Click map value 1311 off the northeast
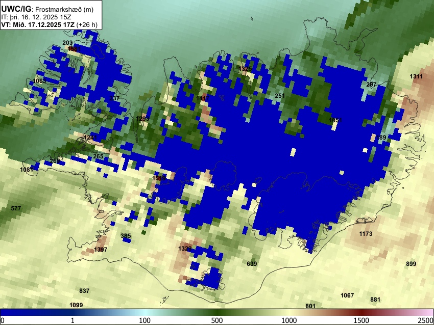 point(416,76)
